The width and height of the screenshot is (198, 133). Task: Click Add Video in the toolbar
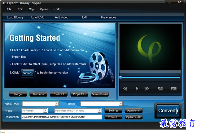point(61,17)
